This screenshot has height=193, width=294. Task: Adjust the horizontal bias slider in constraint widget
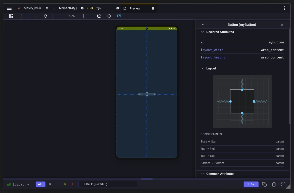242,121
